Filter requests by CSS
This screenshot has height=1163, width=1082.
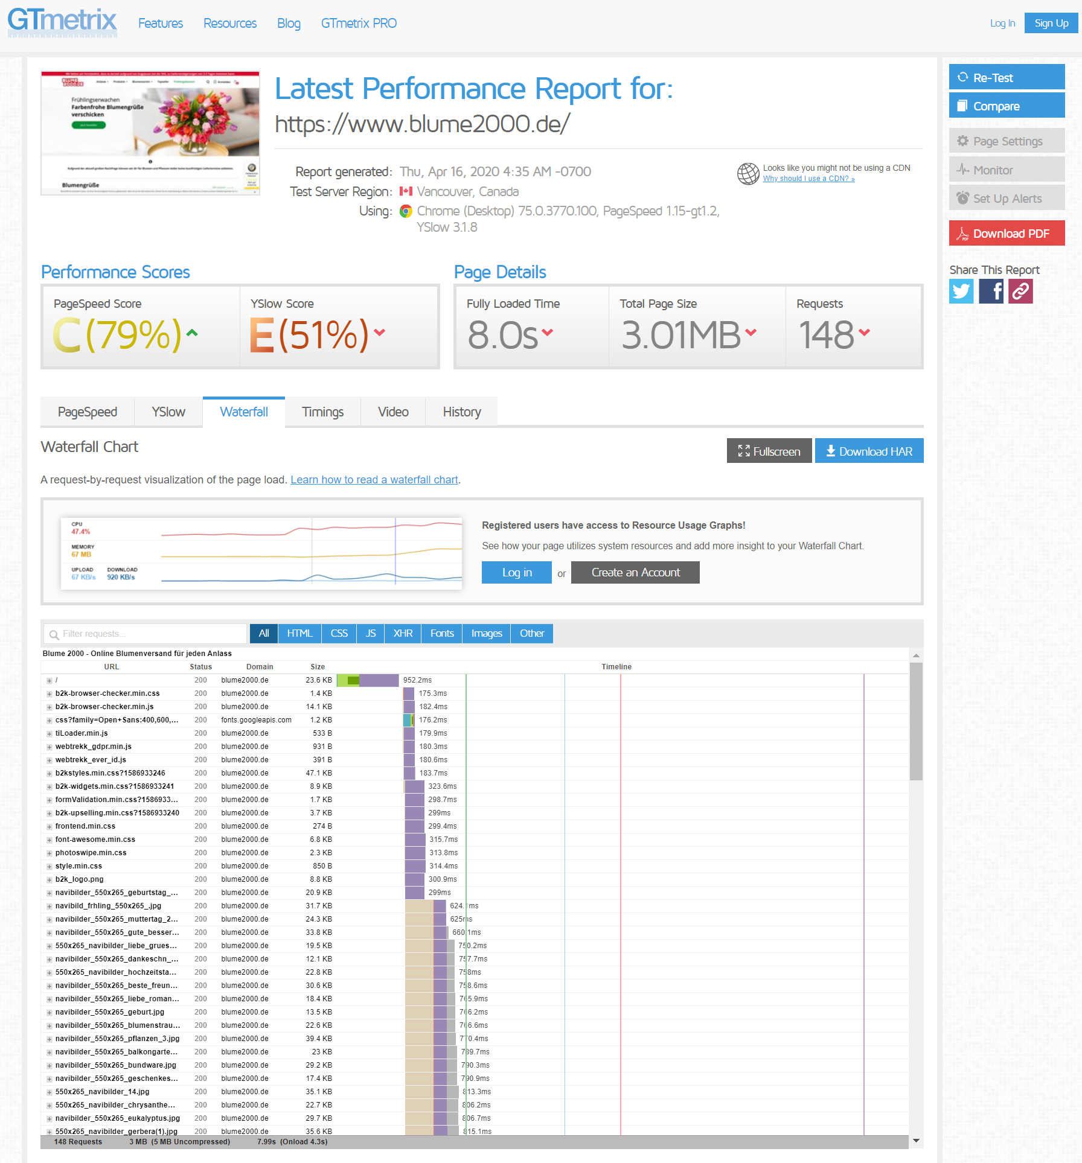(x=339, y=633)
